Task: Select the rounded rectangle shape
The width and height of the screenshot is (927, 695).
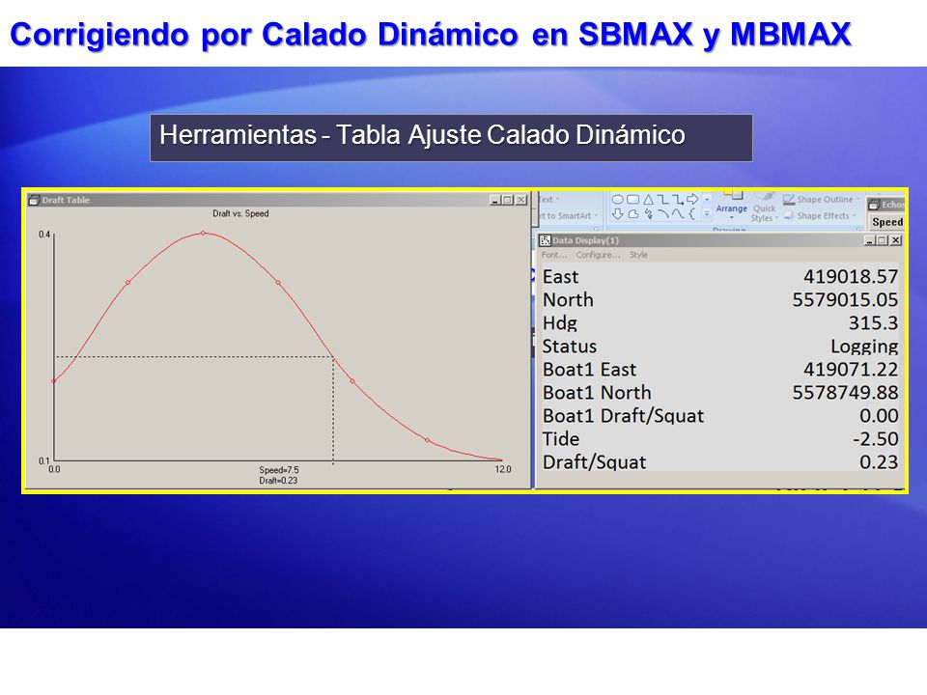Action: 633,199
